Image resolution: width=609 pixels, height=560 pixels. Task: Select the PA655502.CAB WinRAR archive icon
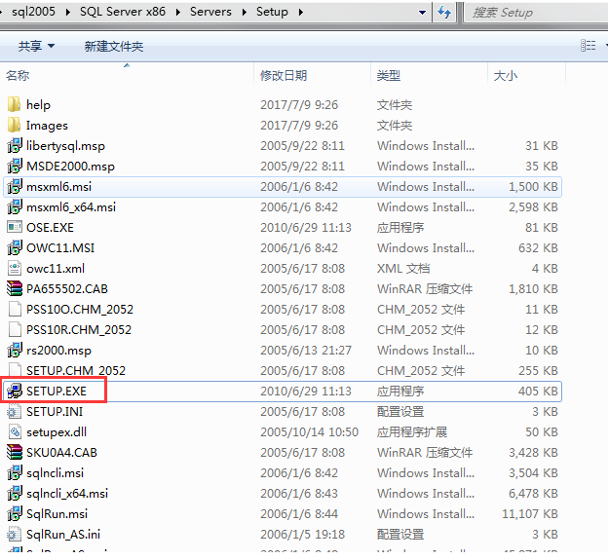[x=15, y=288]
